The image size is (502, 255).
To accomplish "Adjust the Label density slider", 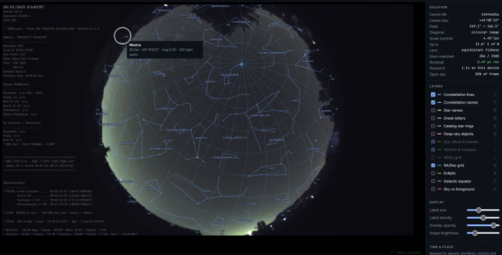I will 483,217.
